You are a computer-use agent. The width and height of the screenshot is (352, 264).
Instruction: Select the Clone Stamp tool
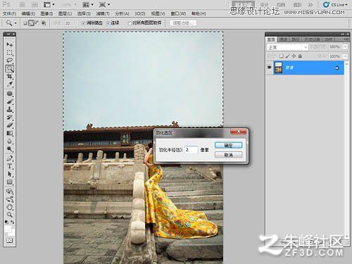point(10,109)
